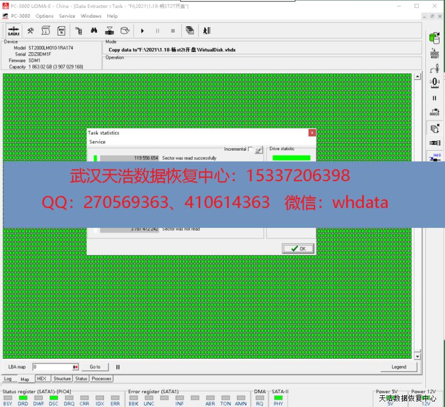This screenshot has width=445, height=407.
Task: Click the pause icon in right sidebar
Action: 434,98
